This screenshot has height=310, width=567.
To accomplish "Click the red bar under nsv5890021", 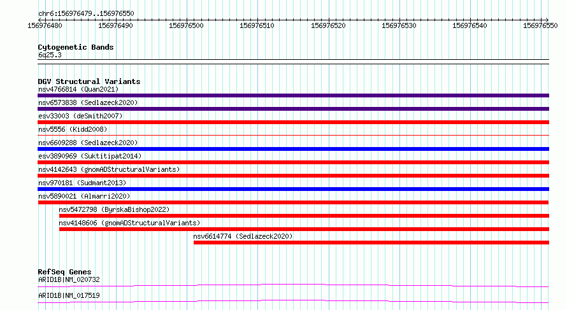I will 293,202.
